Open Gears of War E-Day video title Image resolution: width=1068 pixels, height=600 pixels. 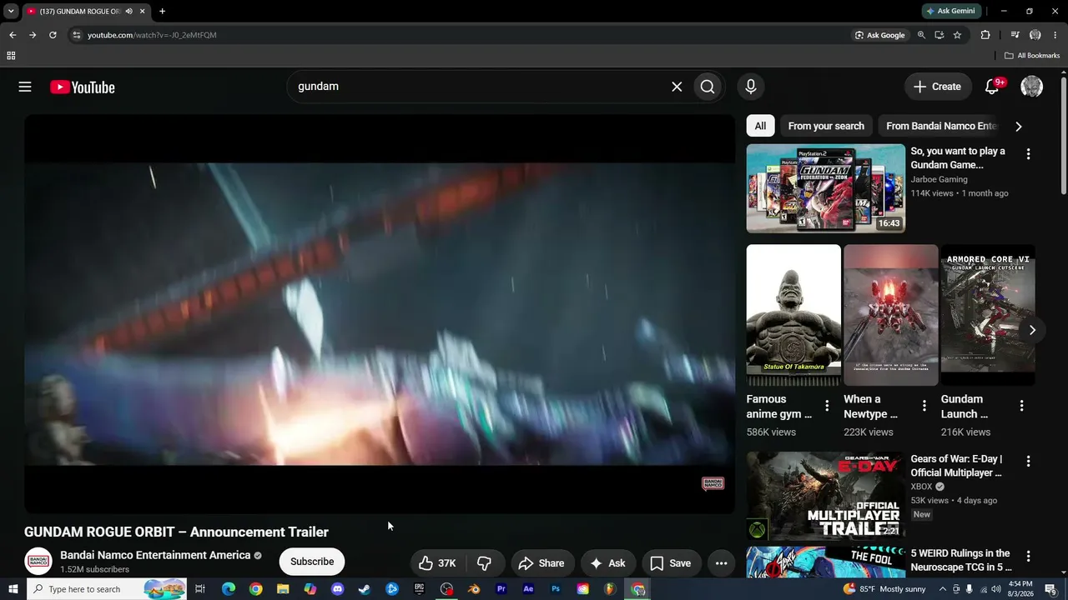click(x=956, y=466)
